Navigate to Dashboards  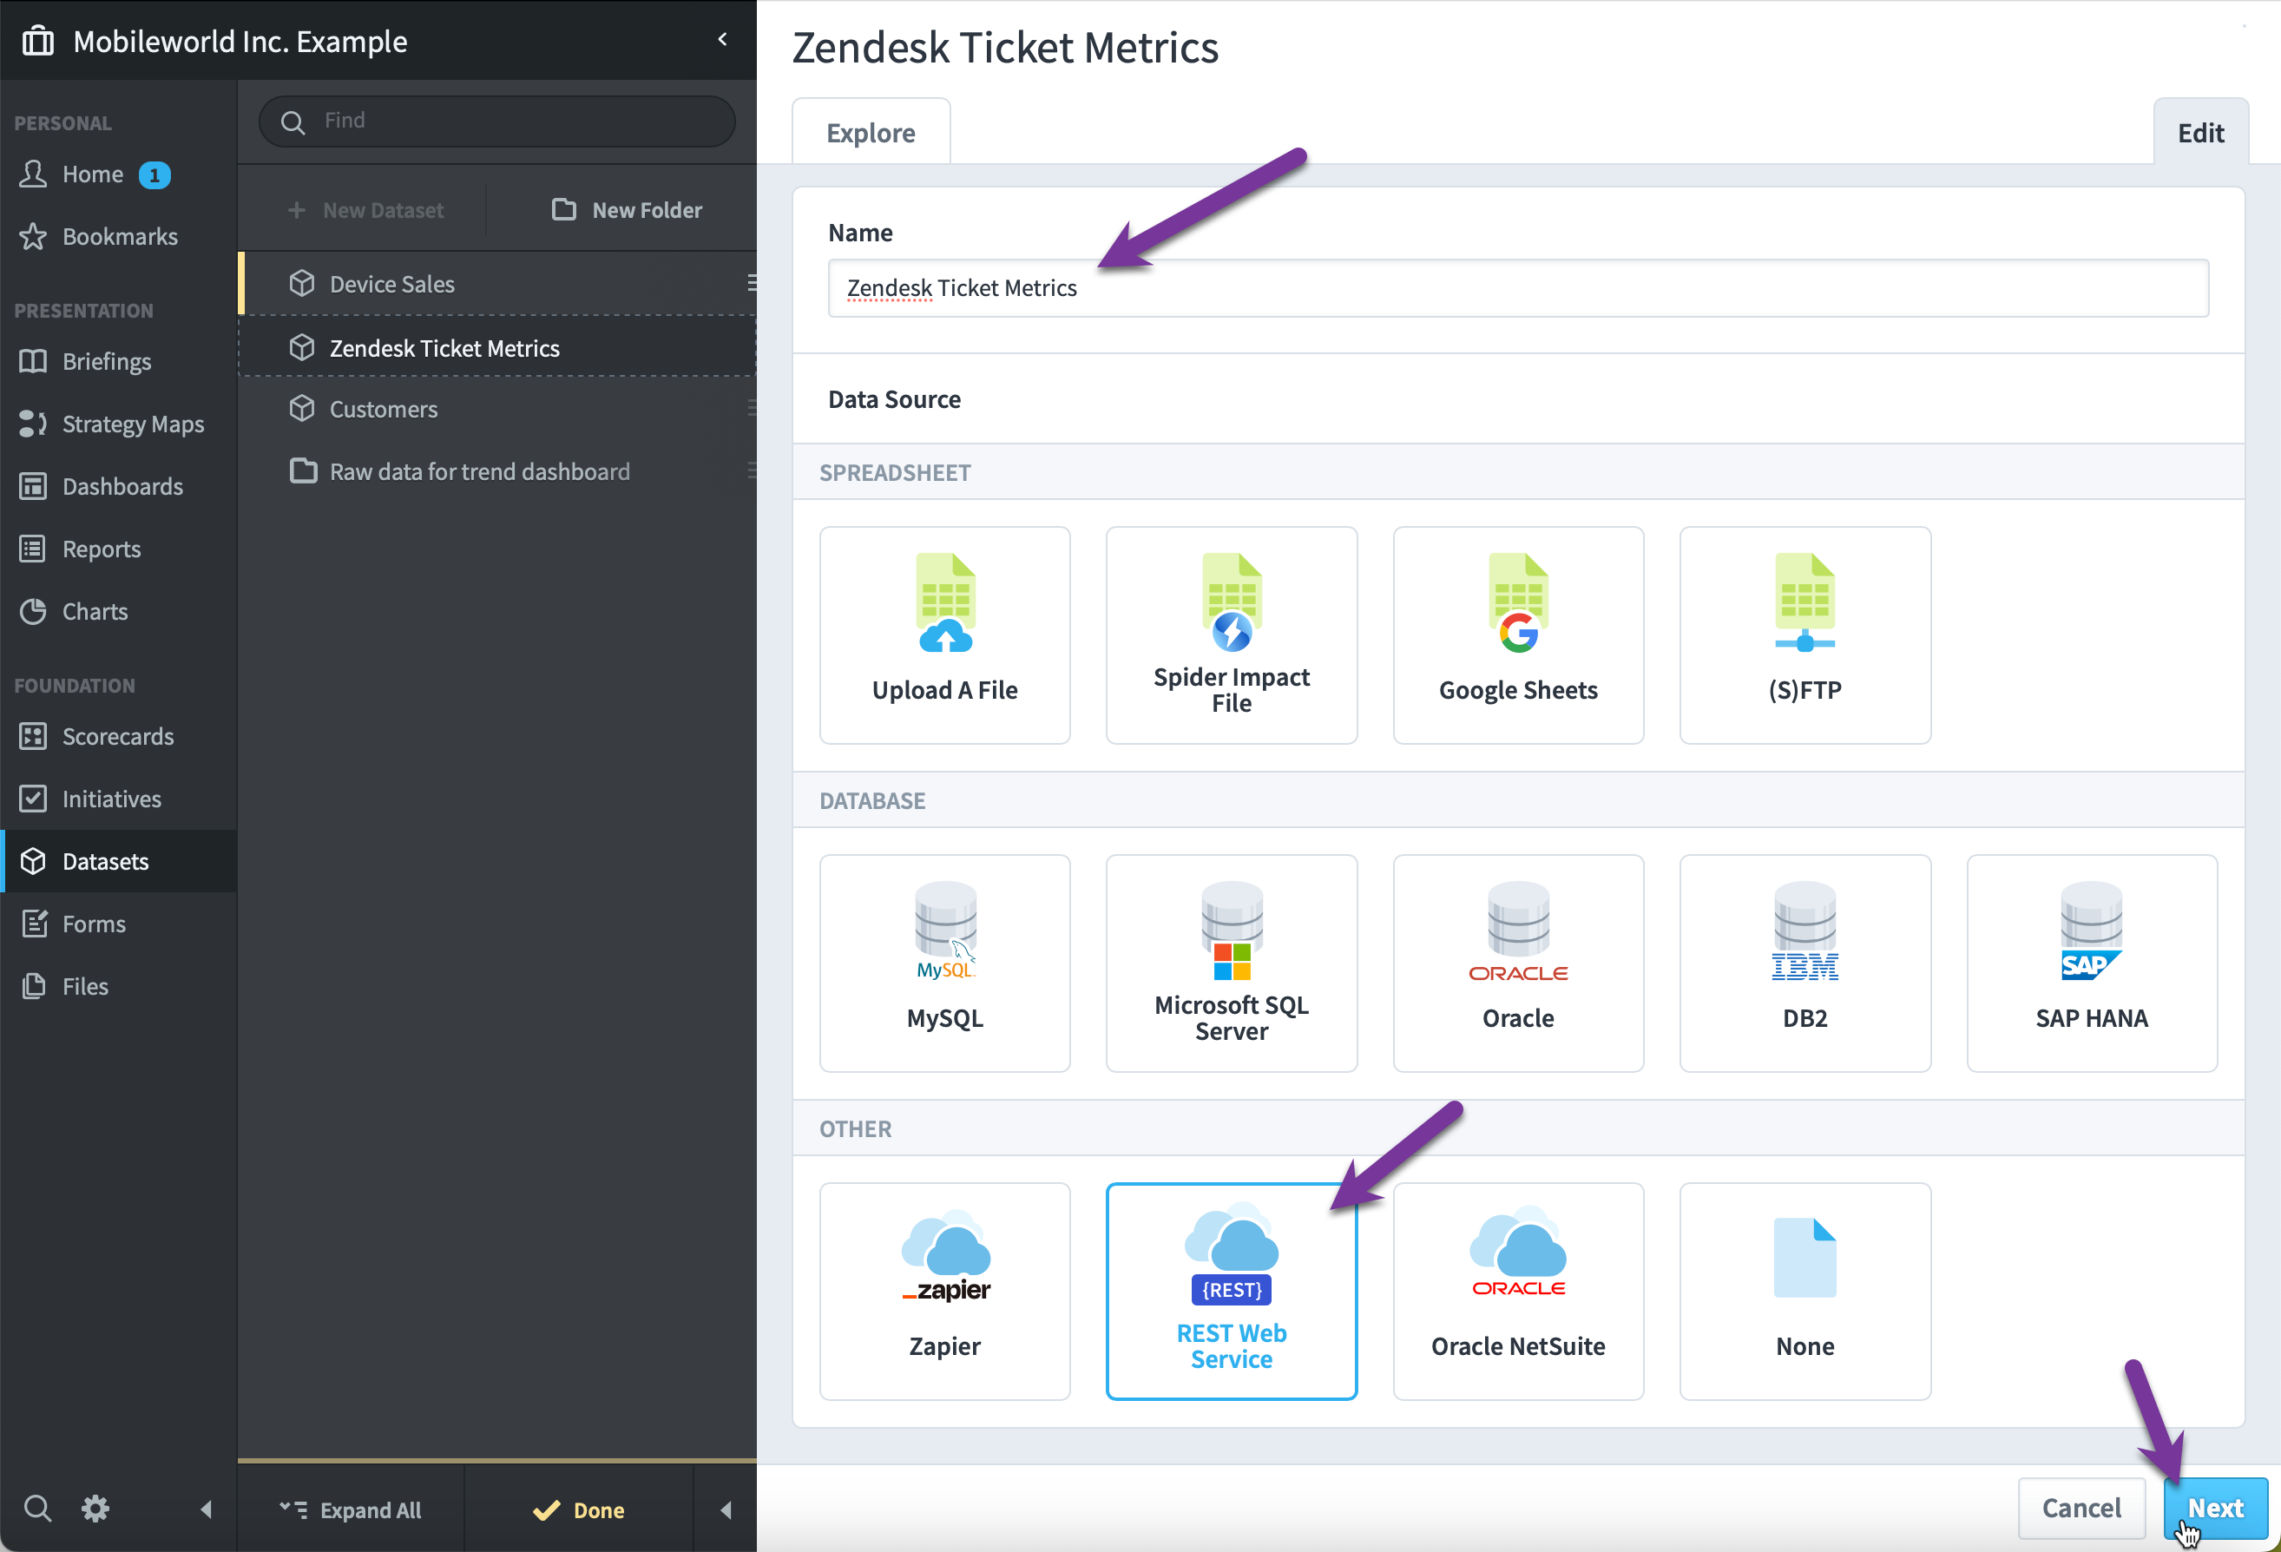pyautogui.click(x=118, y=486)
